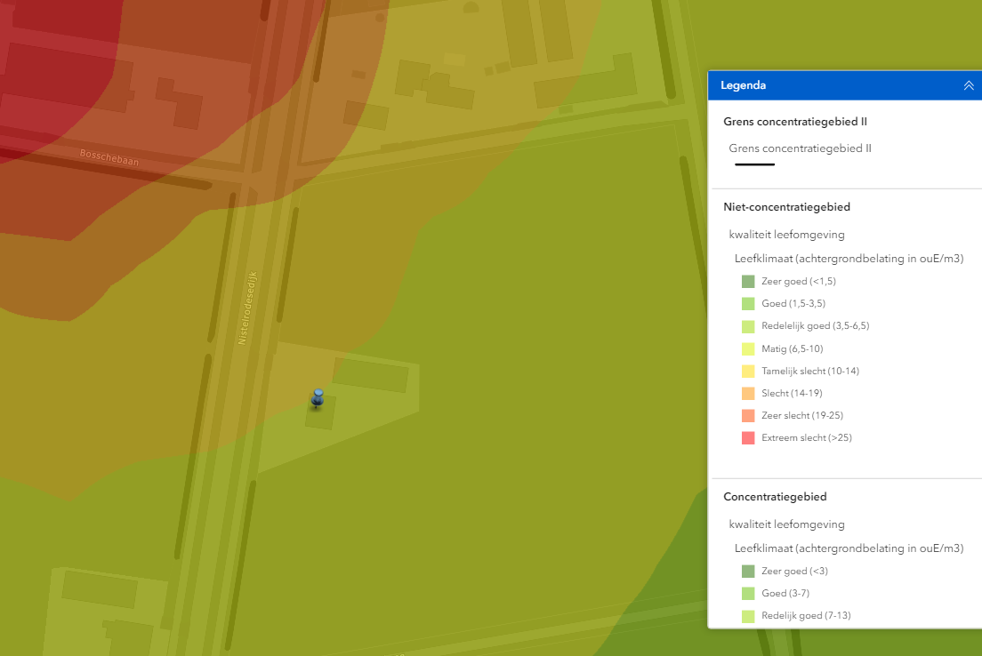Select the 'Goed (1,5-3,5)' color swatch
This screenshot has width=982, height=656.
[x=748, y=304]
